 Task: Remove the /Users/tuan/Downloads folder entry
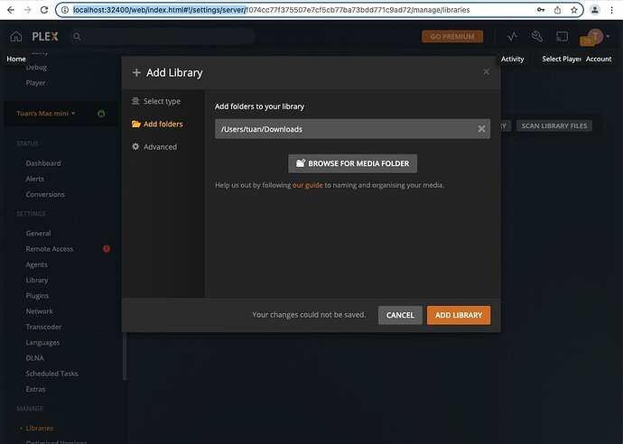[481, 129]
